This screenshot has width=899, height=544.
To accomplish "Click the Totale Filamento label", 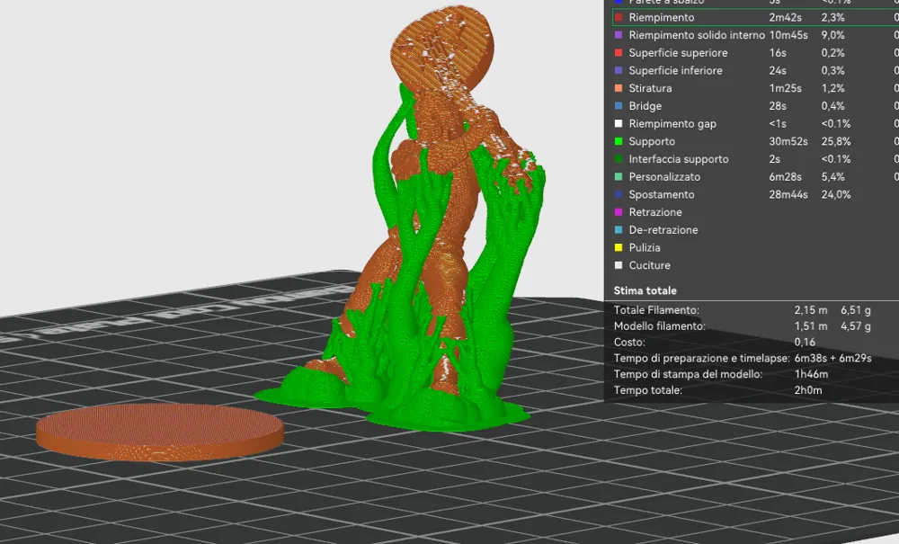I will [656, 310].
